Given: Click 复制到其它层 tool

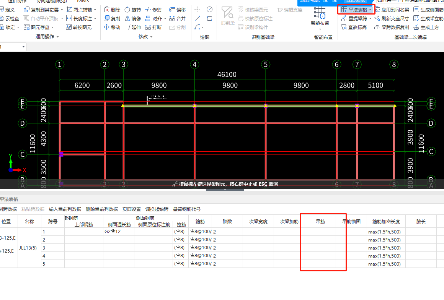Looking at the screenshot, I should [x=41, y=10].
